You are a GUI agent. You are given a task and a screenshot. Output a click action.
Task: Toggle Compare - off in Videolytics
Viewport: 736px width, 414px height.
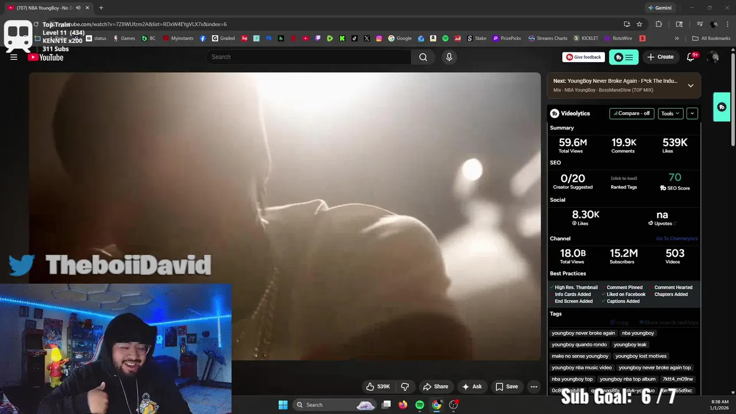[632, 113]
